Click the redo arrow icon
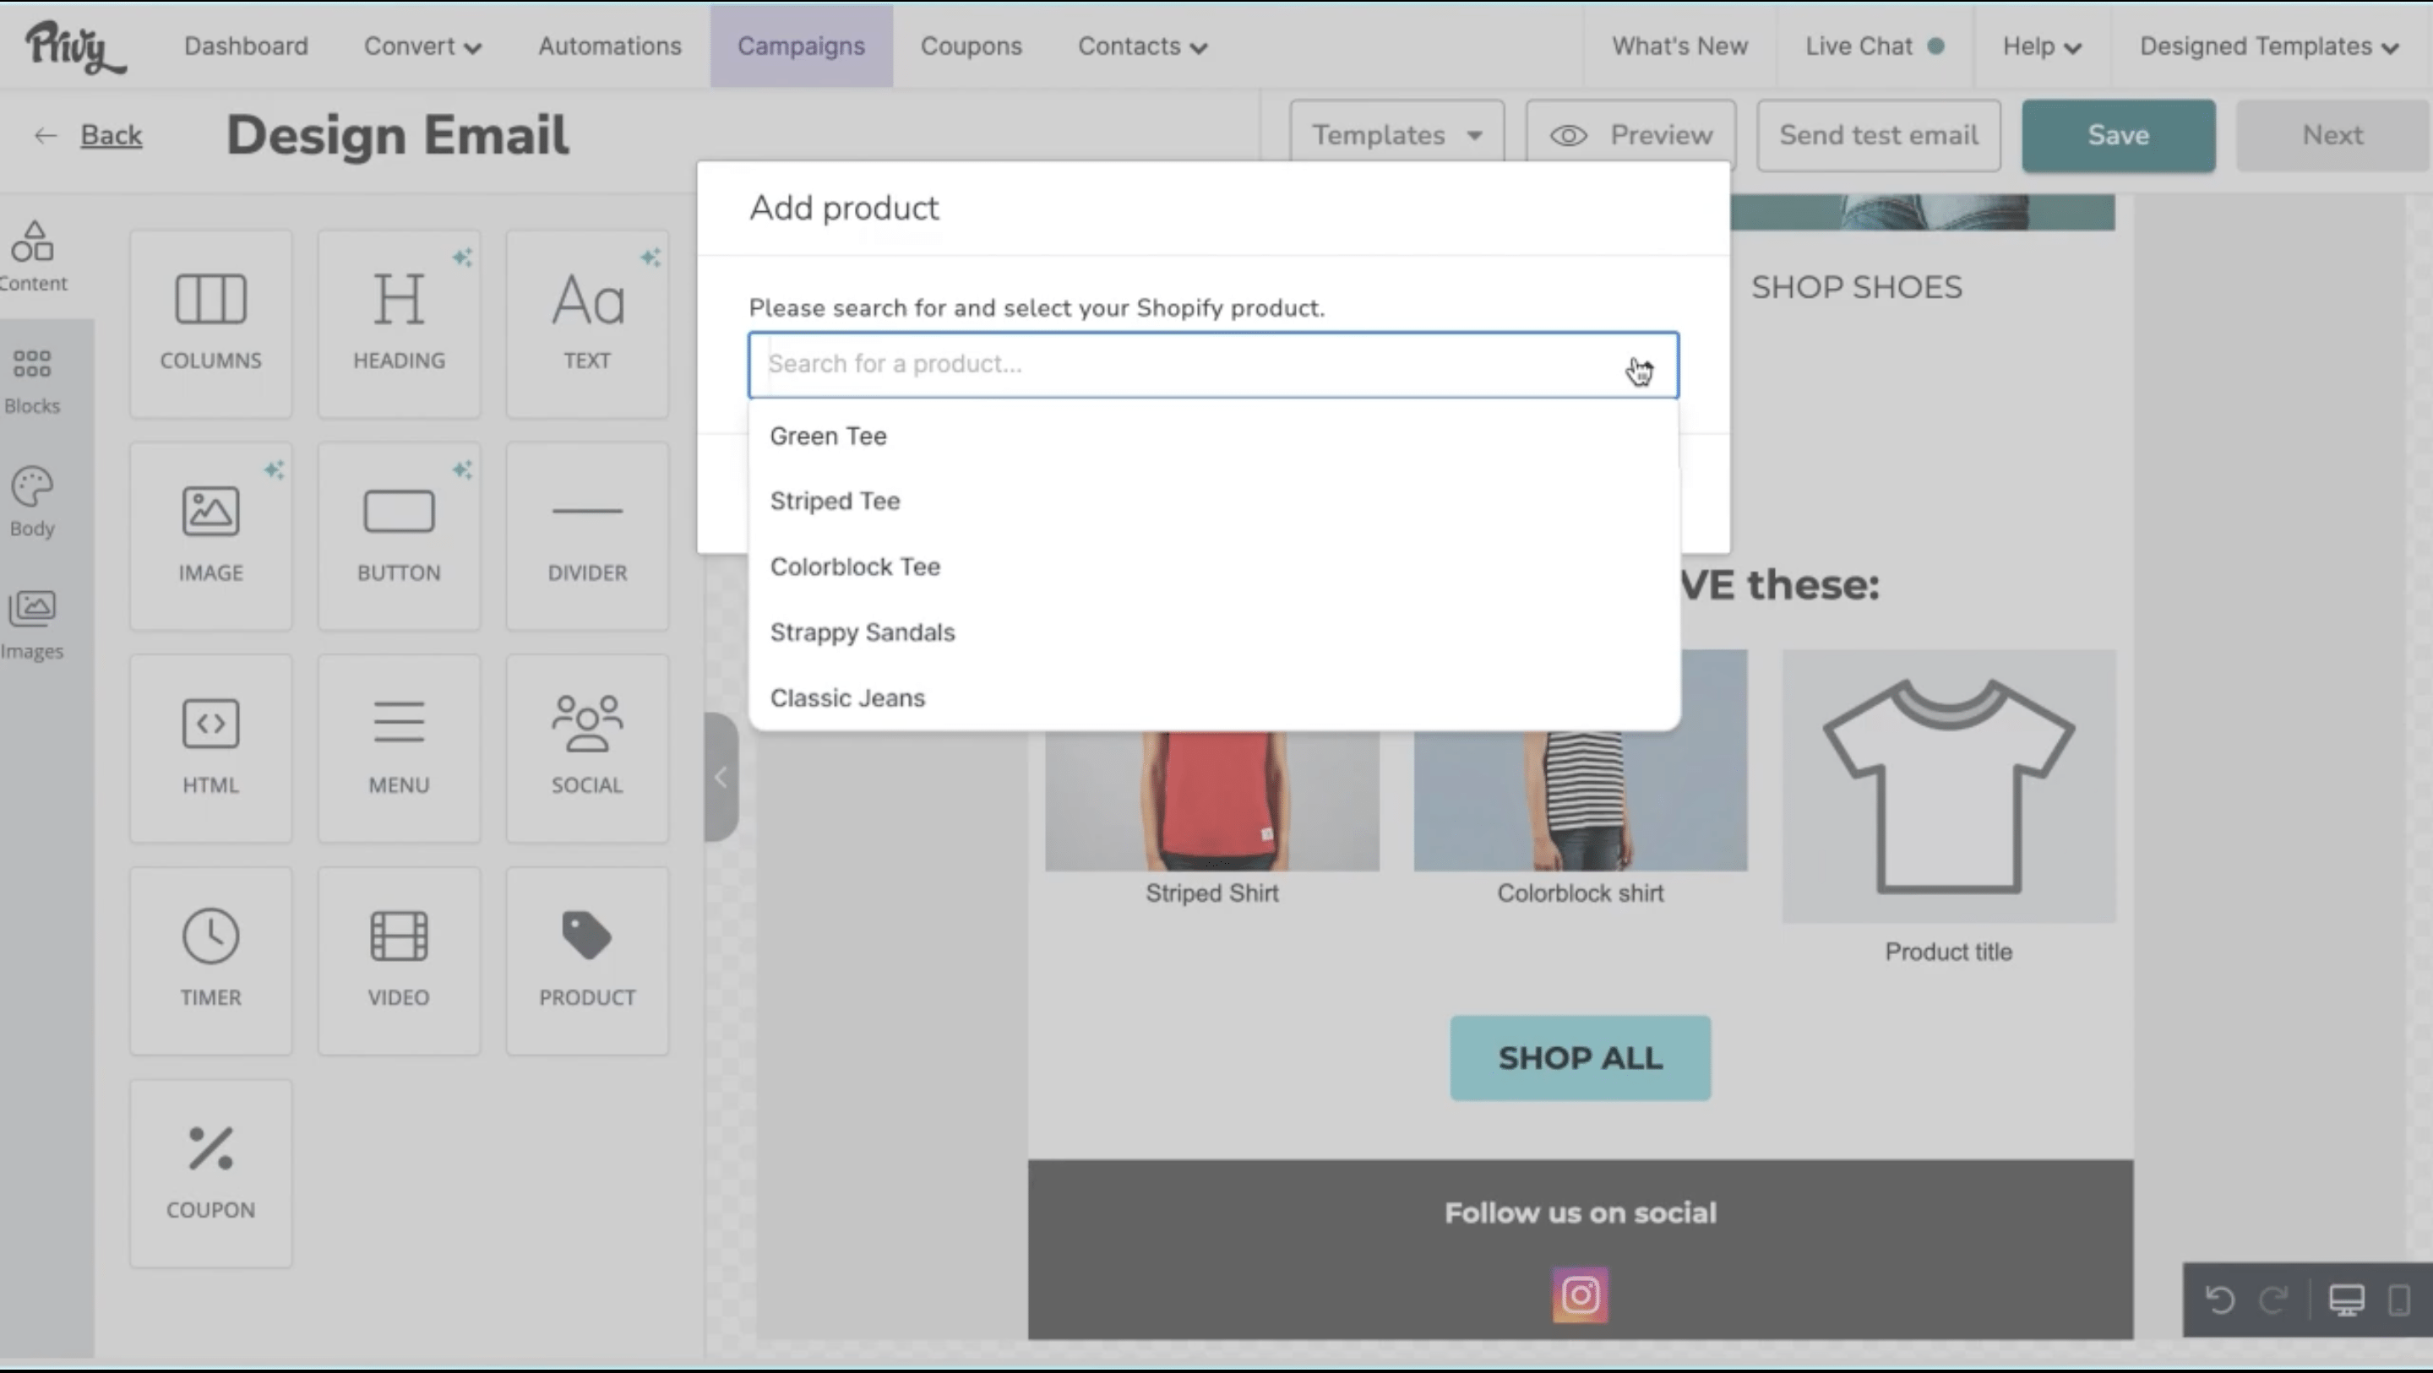 coord(2273,1300)
